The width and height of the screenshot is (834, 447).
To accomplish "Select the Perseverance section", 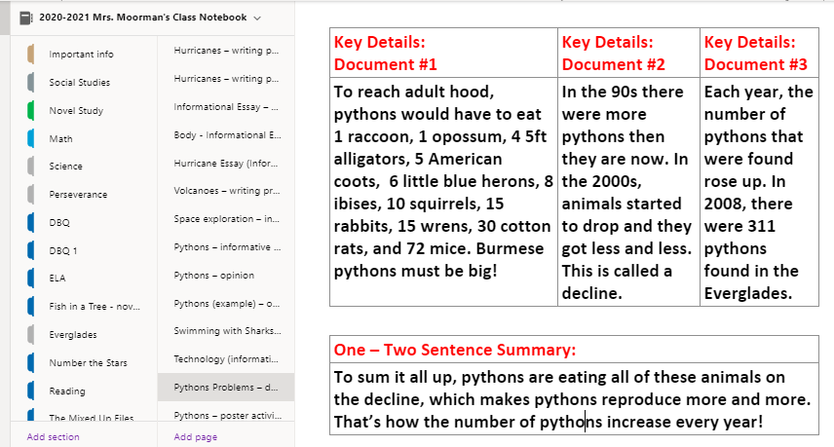I will 78,195.
